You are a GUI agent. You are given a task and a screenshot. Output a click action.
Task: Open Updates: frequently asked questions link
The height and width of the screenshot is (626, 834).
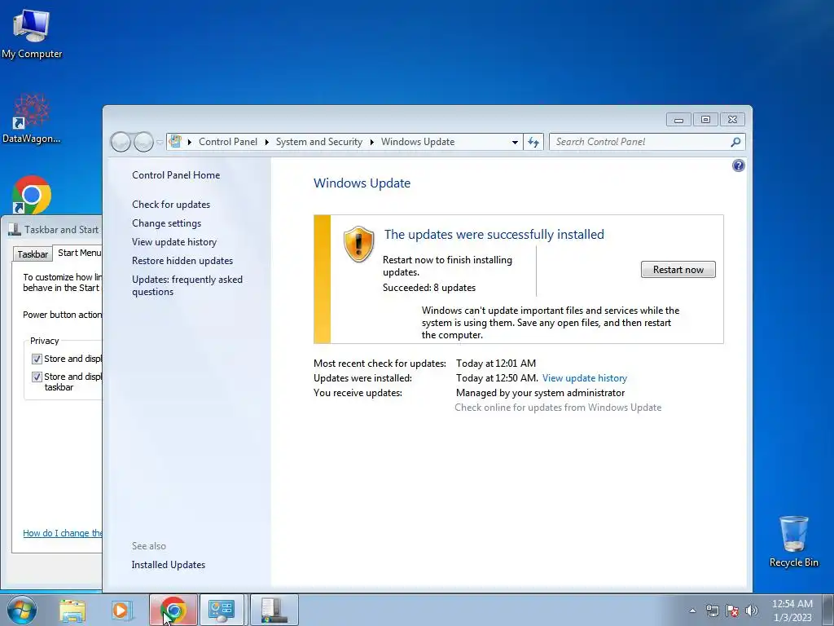pos(187,285)
